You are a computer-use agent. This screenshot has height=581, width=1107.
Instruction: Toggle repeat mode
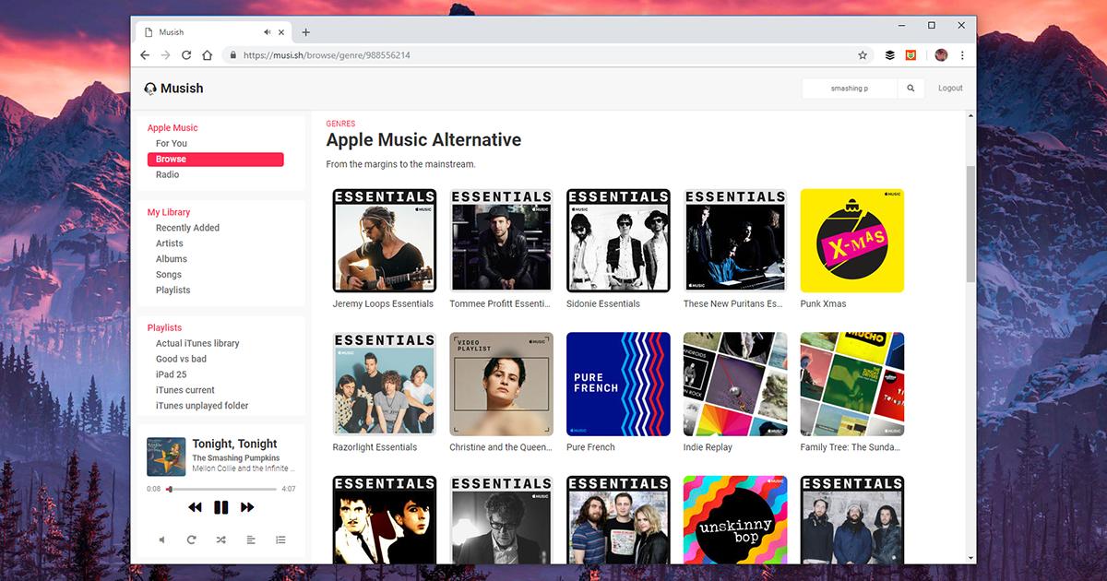point(191,539)
